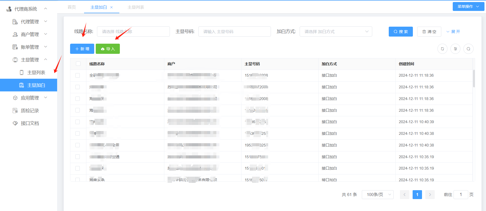Open 接口文档 in the sidebar
This screenshot has height=211, width=486.
pos(30,123)
